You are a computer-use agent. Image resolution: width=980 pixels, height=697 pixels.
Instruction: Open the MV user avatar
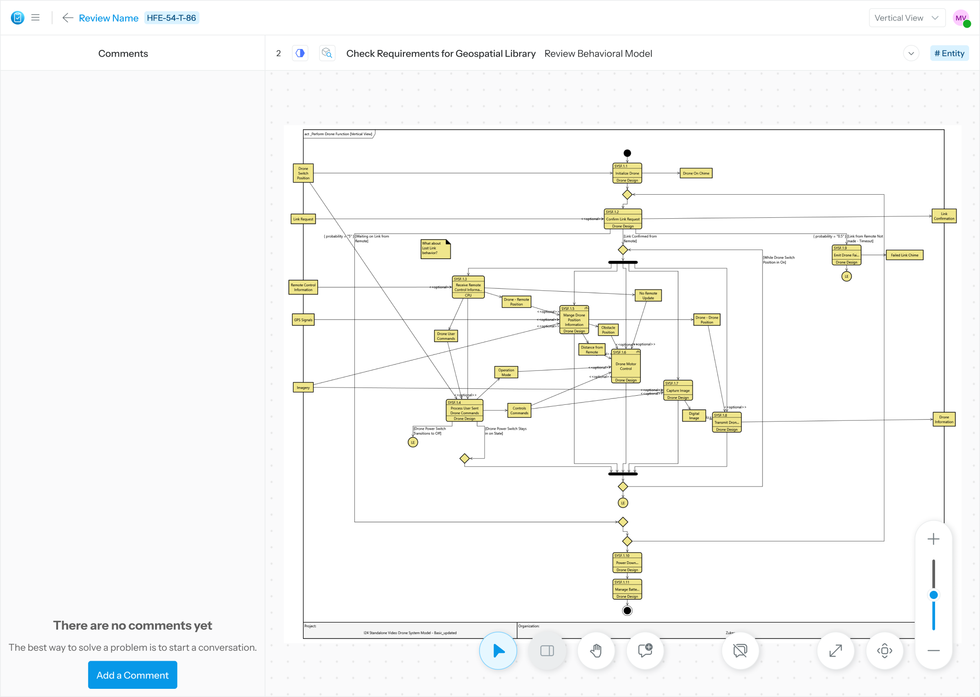960,18
